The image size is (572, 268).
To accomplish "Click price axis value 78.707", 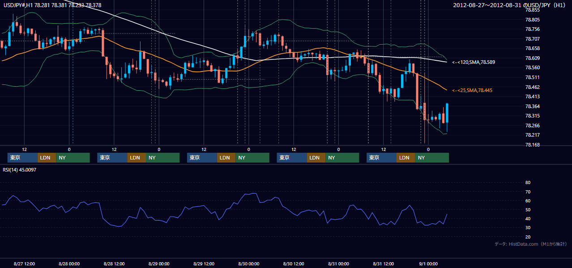I will tap(532, 39).
